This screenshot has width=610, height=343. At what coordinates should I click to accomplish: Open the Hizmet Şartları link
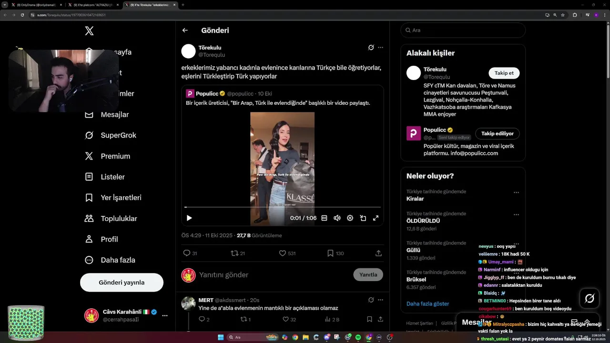click(x=419, y=323)
